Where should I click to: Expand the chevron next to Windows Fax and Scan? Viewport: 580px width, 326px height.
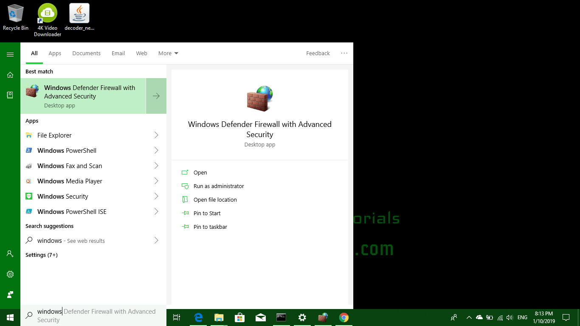click(156, 166)
